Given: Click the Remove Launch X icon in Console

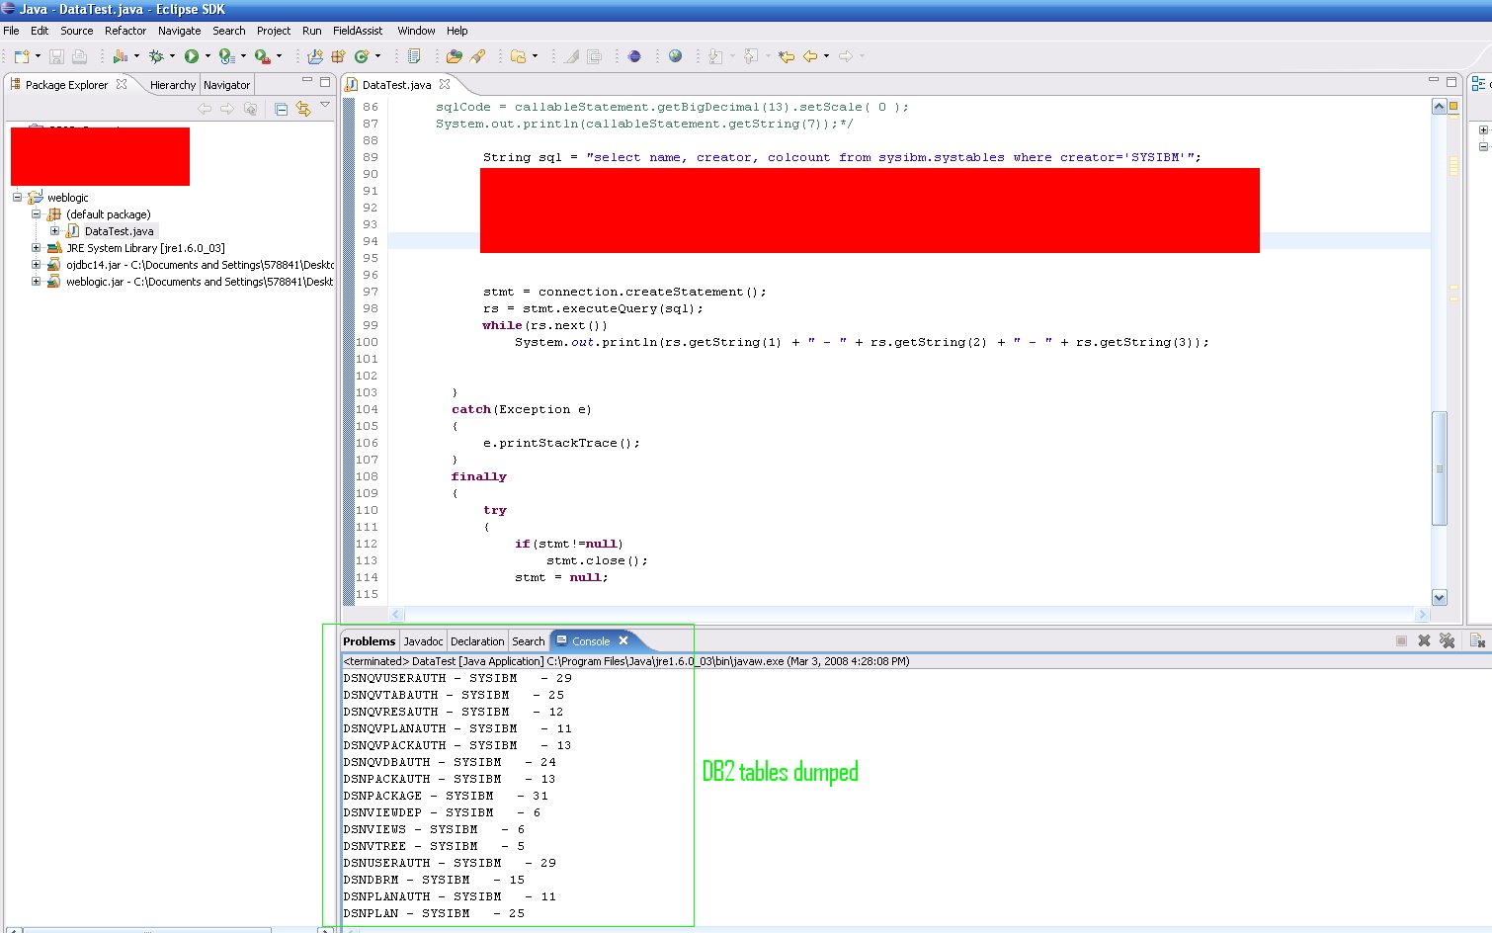Looking at the screenshot, I should (x=1424, y=640).
